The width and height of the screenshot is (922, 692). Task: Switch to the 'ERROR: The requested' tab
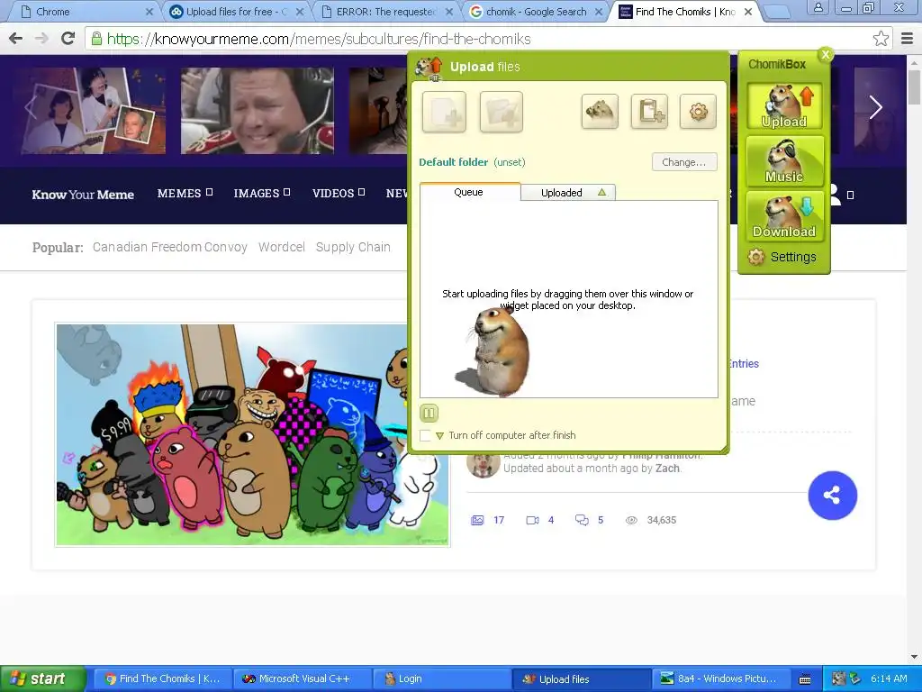click(x=385, y=12)
